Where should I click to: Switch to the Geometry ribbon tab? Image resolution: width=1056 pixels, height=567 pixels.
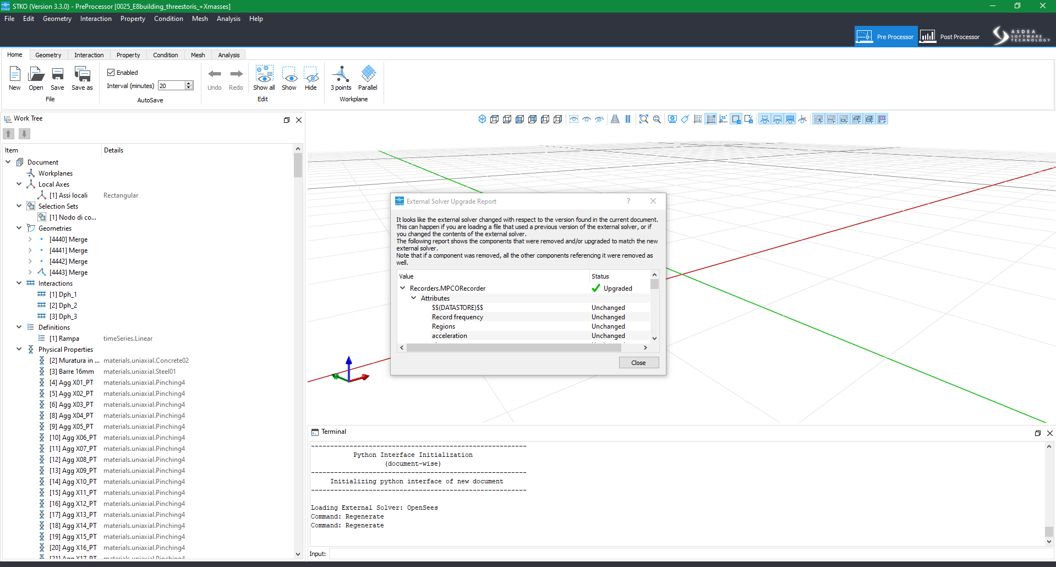click(x=48, y=55)
